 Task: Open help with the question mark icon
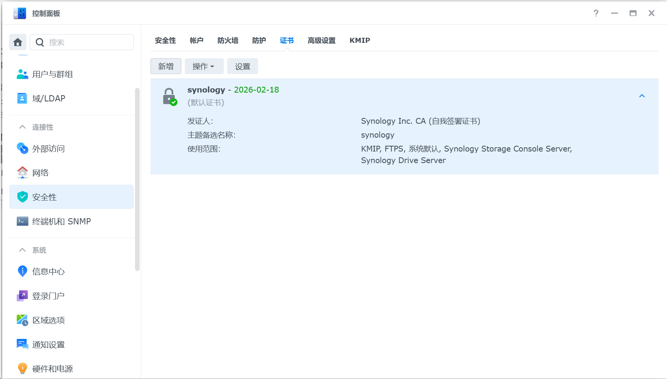[x=596, y=13]
